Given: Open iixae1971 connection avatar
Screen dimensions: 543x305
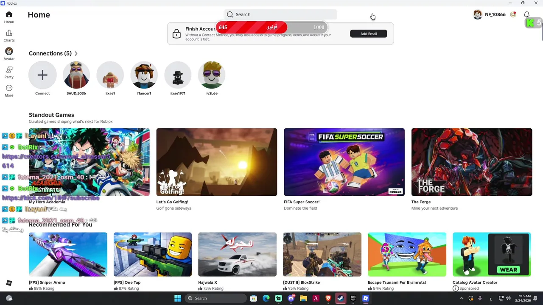Looking at the screenshot, I should click(178, 75).
